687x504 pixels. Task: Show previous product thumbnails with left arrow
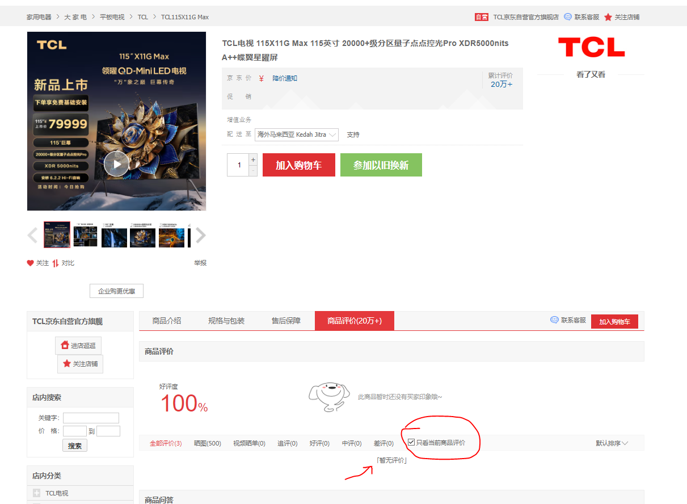tap(32, 235)
